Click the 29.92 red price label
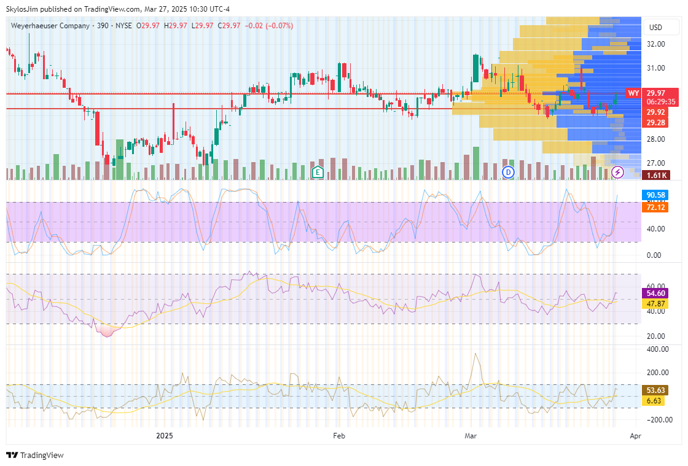688x466 pixels. coord(655,112)
